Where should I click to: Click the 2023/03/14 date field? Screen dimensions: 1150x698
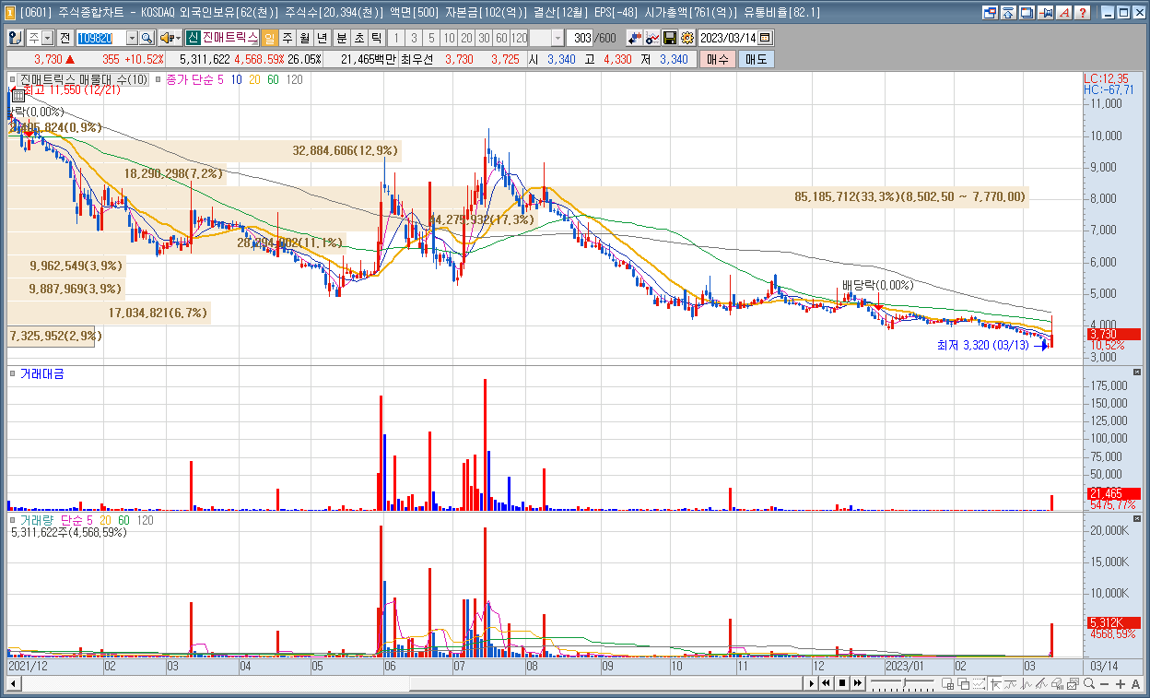(727, 38)
